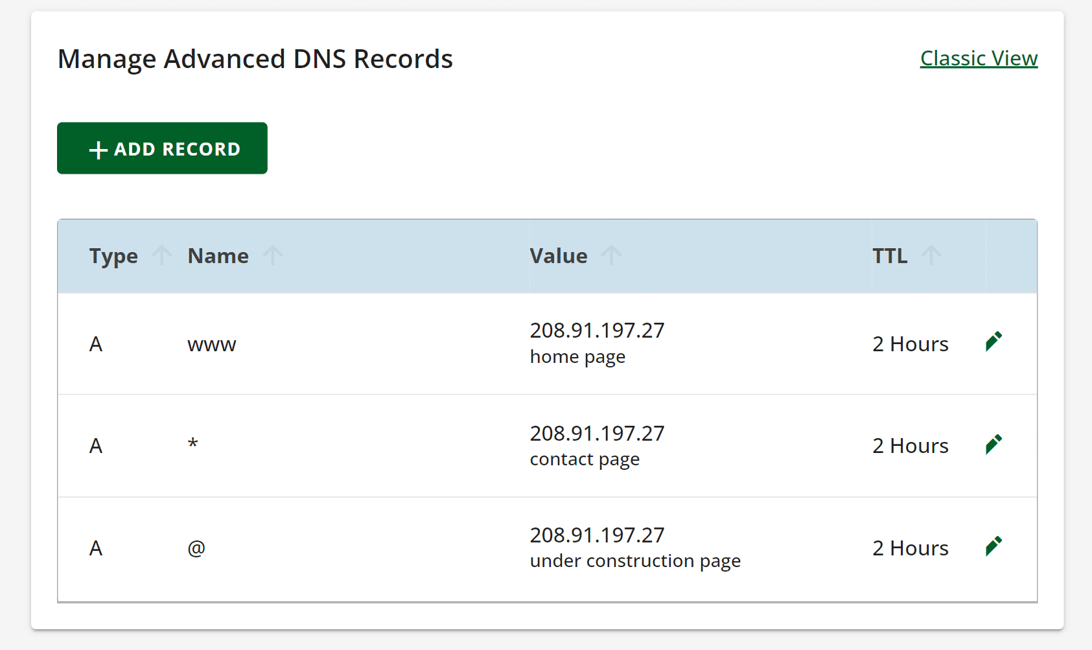
Task: Click the plus icon on Add Record
Action: [x=97, y=148]
